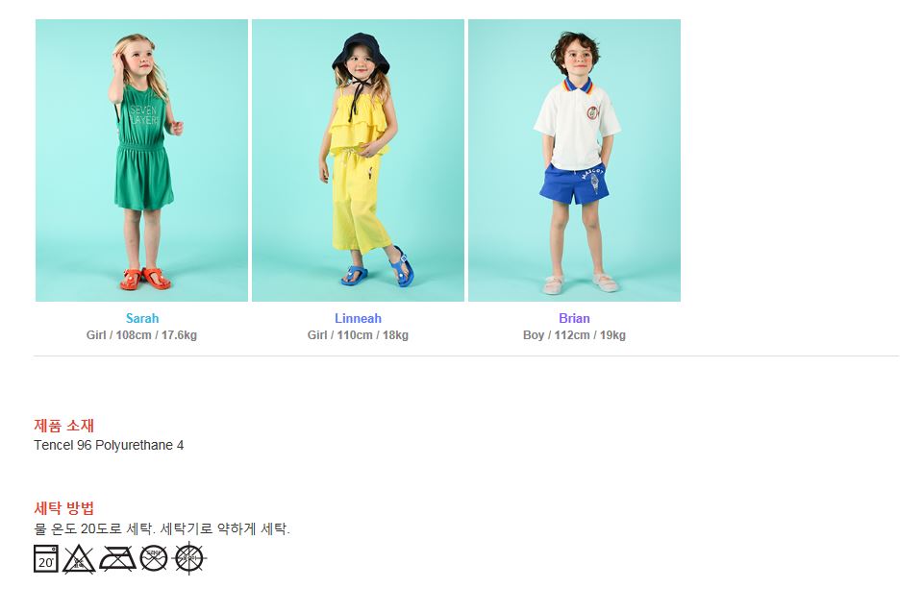923x613 pixels.
Task: Click the 20° machine wash icon
Action: pyautogui.click(x=46, y=558)
